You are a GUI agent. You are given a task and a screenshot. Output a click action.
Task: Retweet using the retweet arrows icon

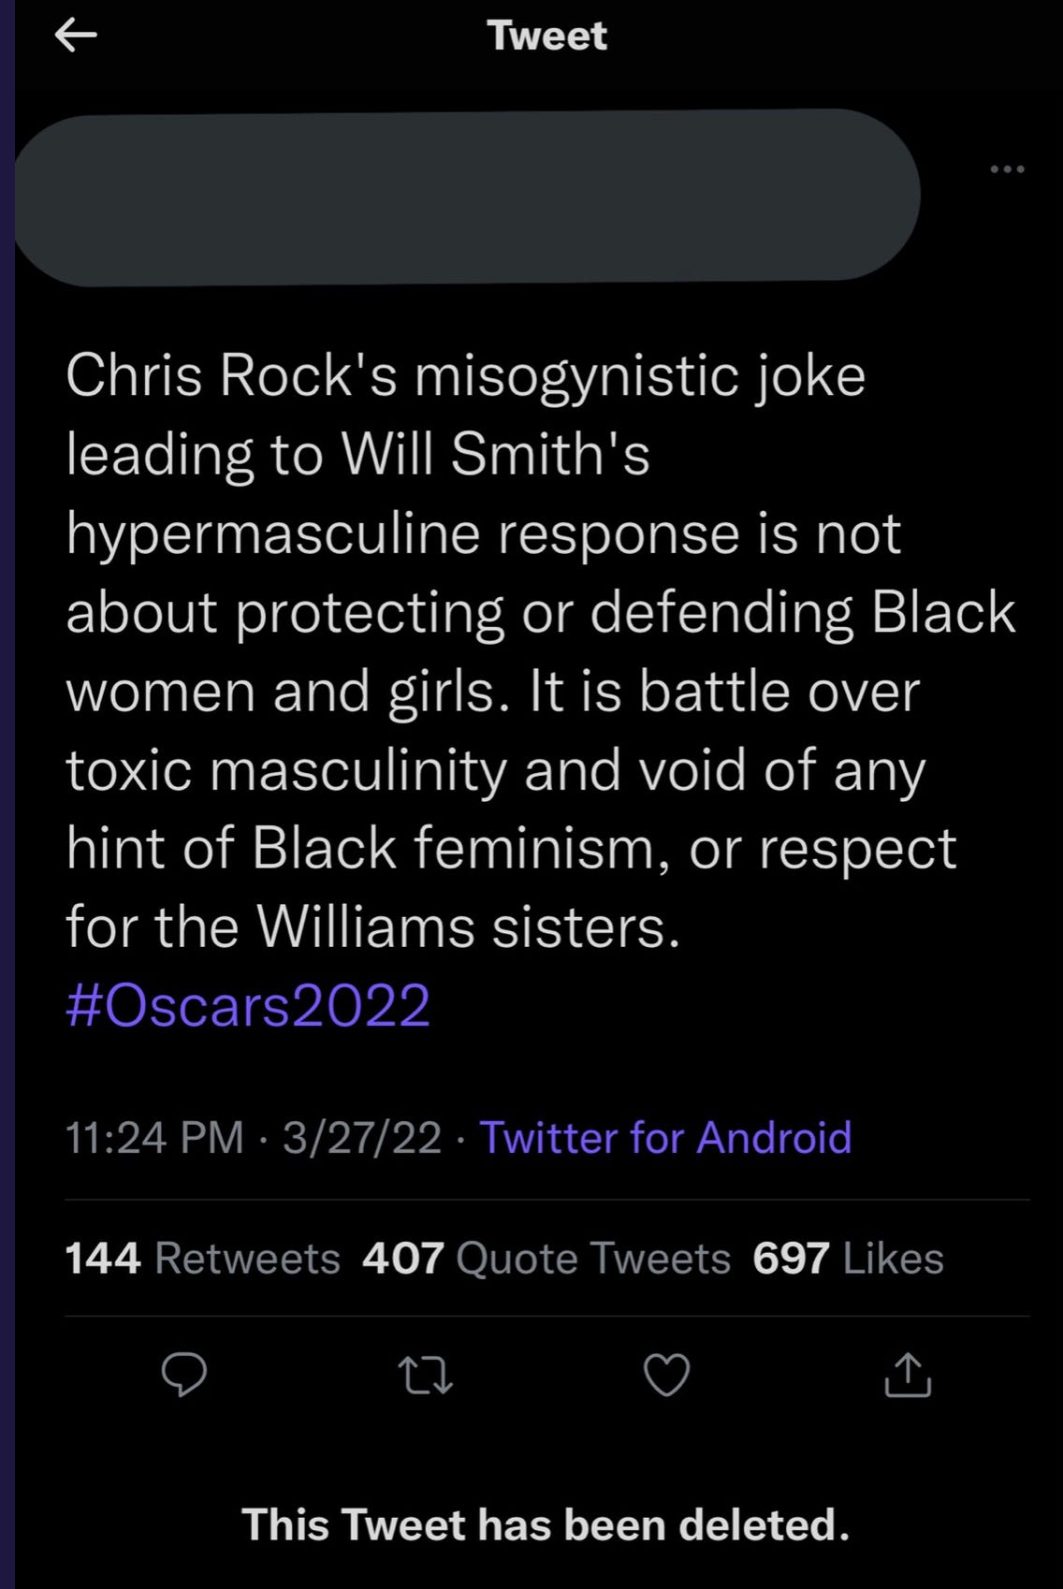(x=426, y=1376)
